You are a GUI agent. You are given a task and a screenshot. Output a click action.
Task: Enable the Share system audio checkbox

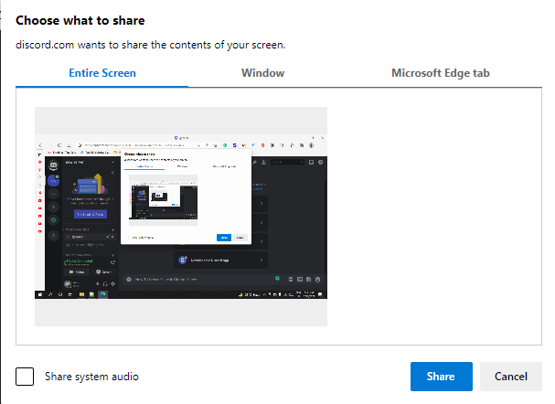(x=25, y=377)
